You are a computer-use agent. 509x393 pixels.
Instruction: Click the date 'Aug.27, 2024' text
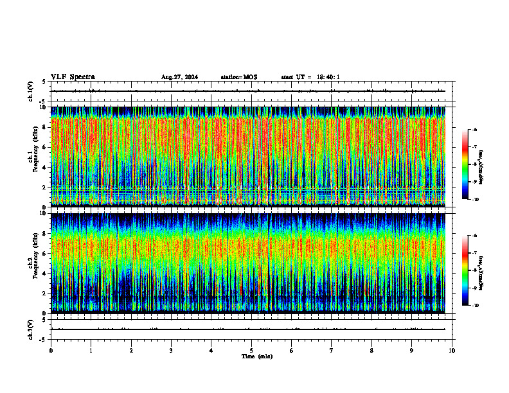pos(179,77)
